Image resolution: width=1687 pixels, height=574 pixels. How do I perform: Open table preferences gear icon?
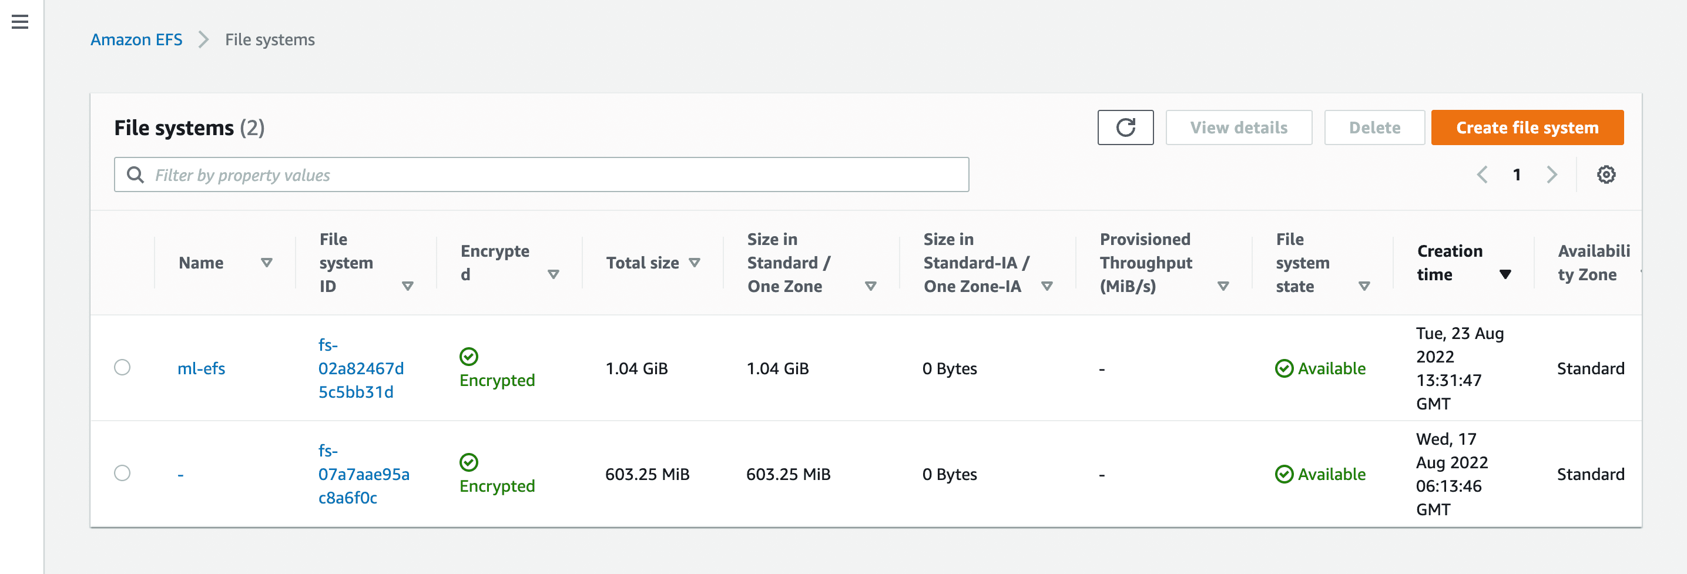point(1606,174)
